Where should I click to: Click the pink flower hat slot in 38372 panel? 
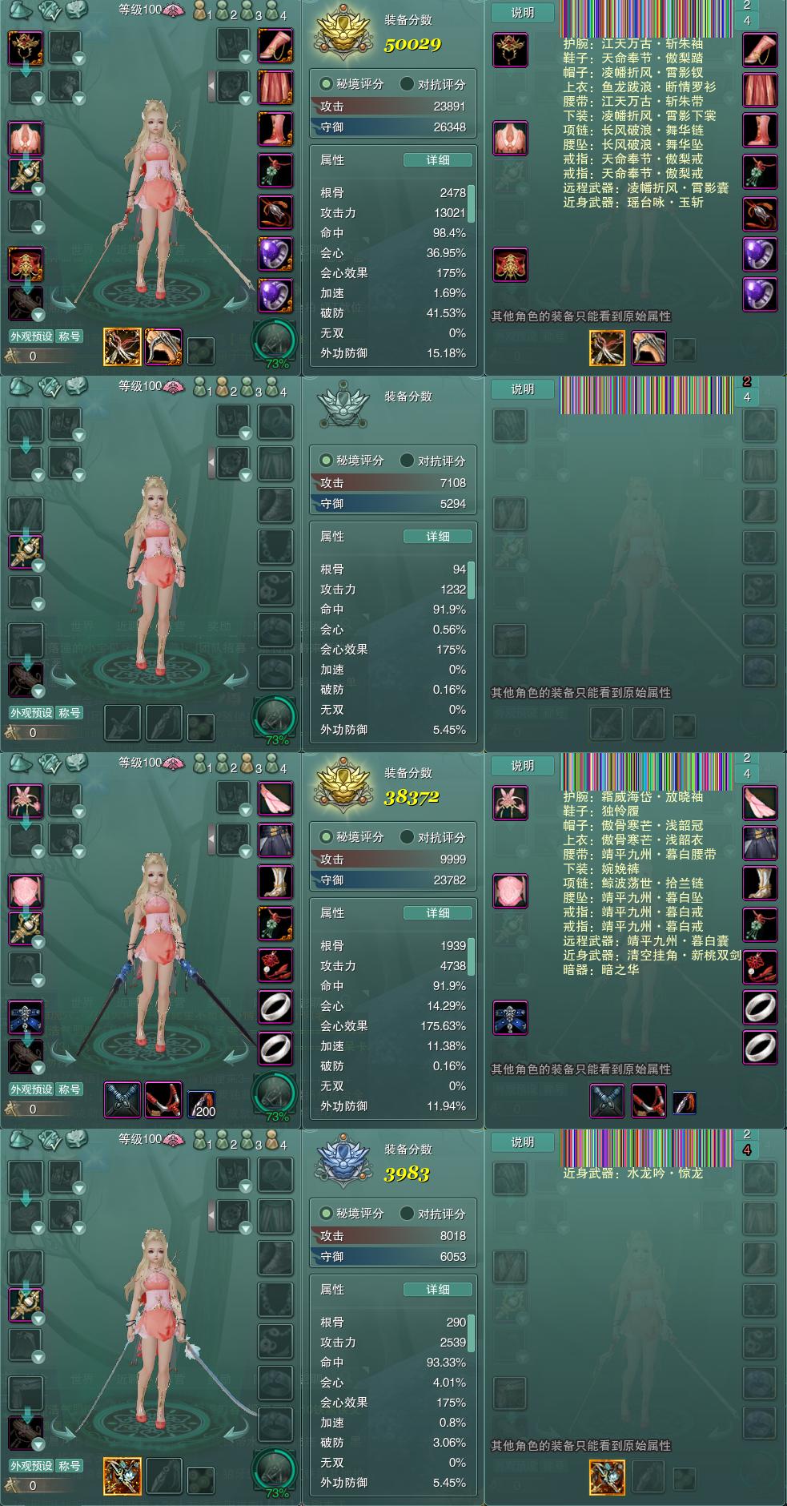click(x=26, y=801)
